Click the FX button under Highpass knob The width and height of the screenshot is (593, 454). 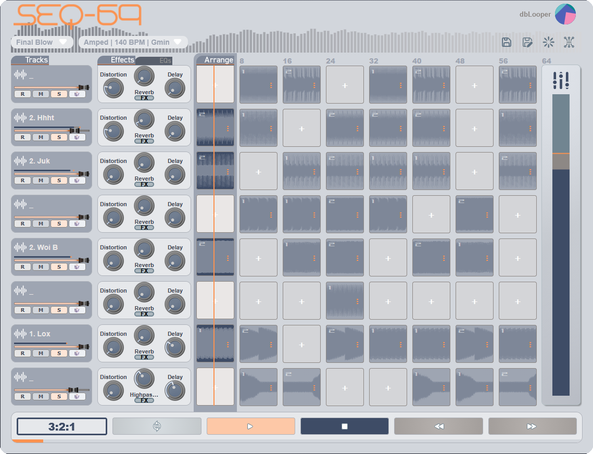click(x=144, y=400)
